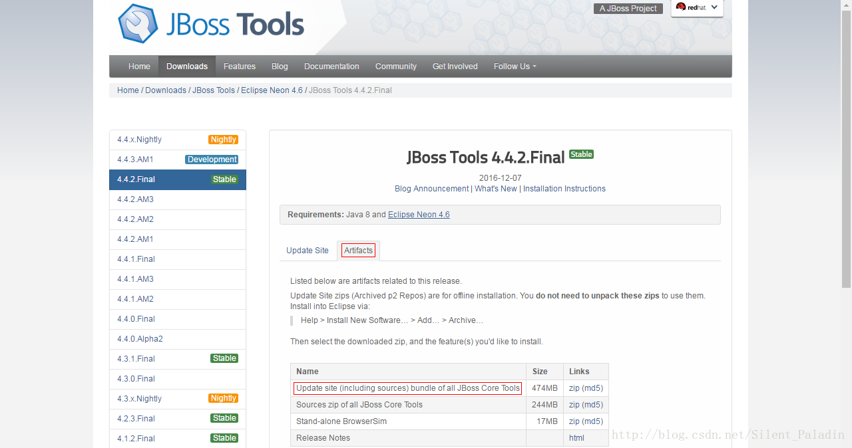Screen dimensions: 852x448
Task: Click the scrollbar up arrow
Action: pyautogui.click(x=847, y=5)
